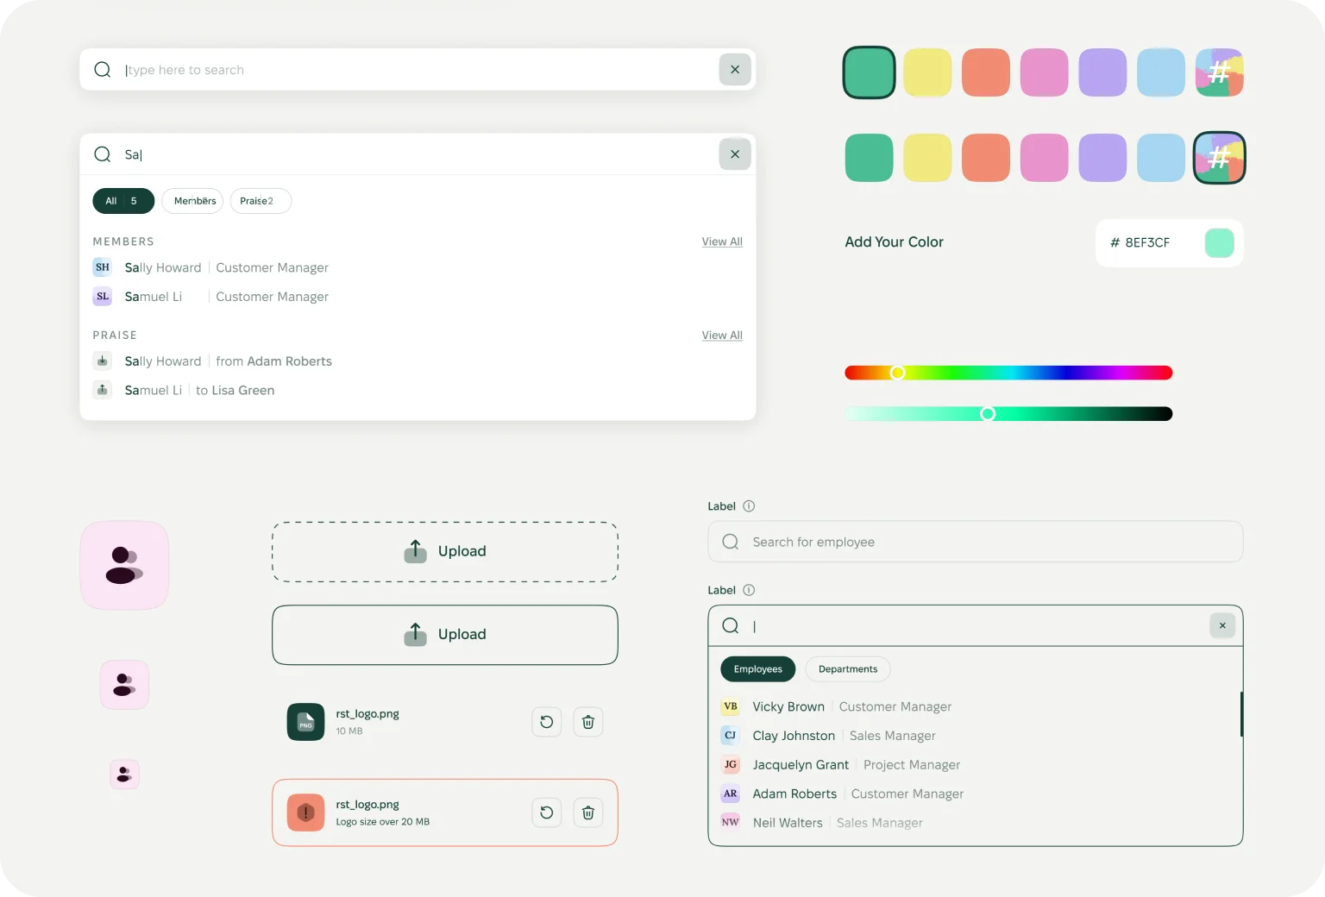Click the medium pink people avatar icon
The width and height of the screenshot is (1325, 897).
[124, 685]
